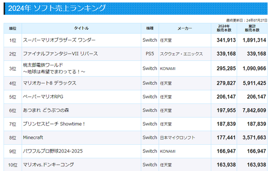
Task: Select the title ペーパーマリオRPG
Action: click(x=43, y=97)
